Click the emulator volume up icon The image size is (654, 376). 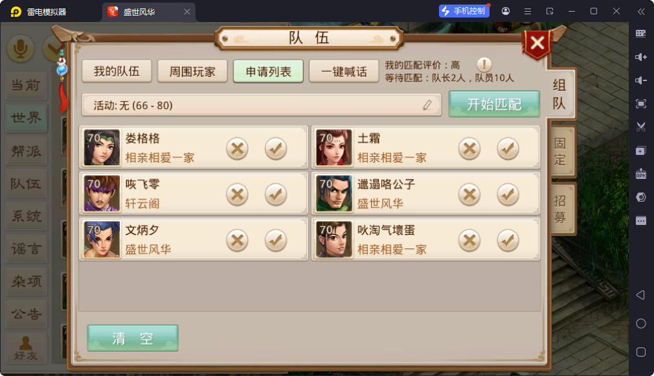[640, 57]
